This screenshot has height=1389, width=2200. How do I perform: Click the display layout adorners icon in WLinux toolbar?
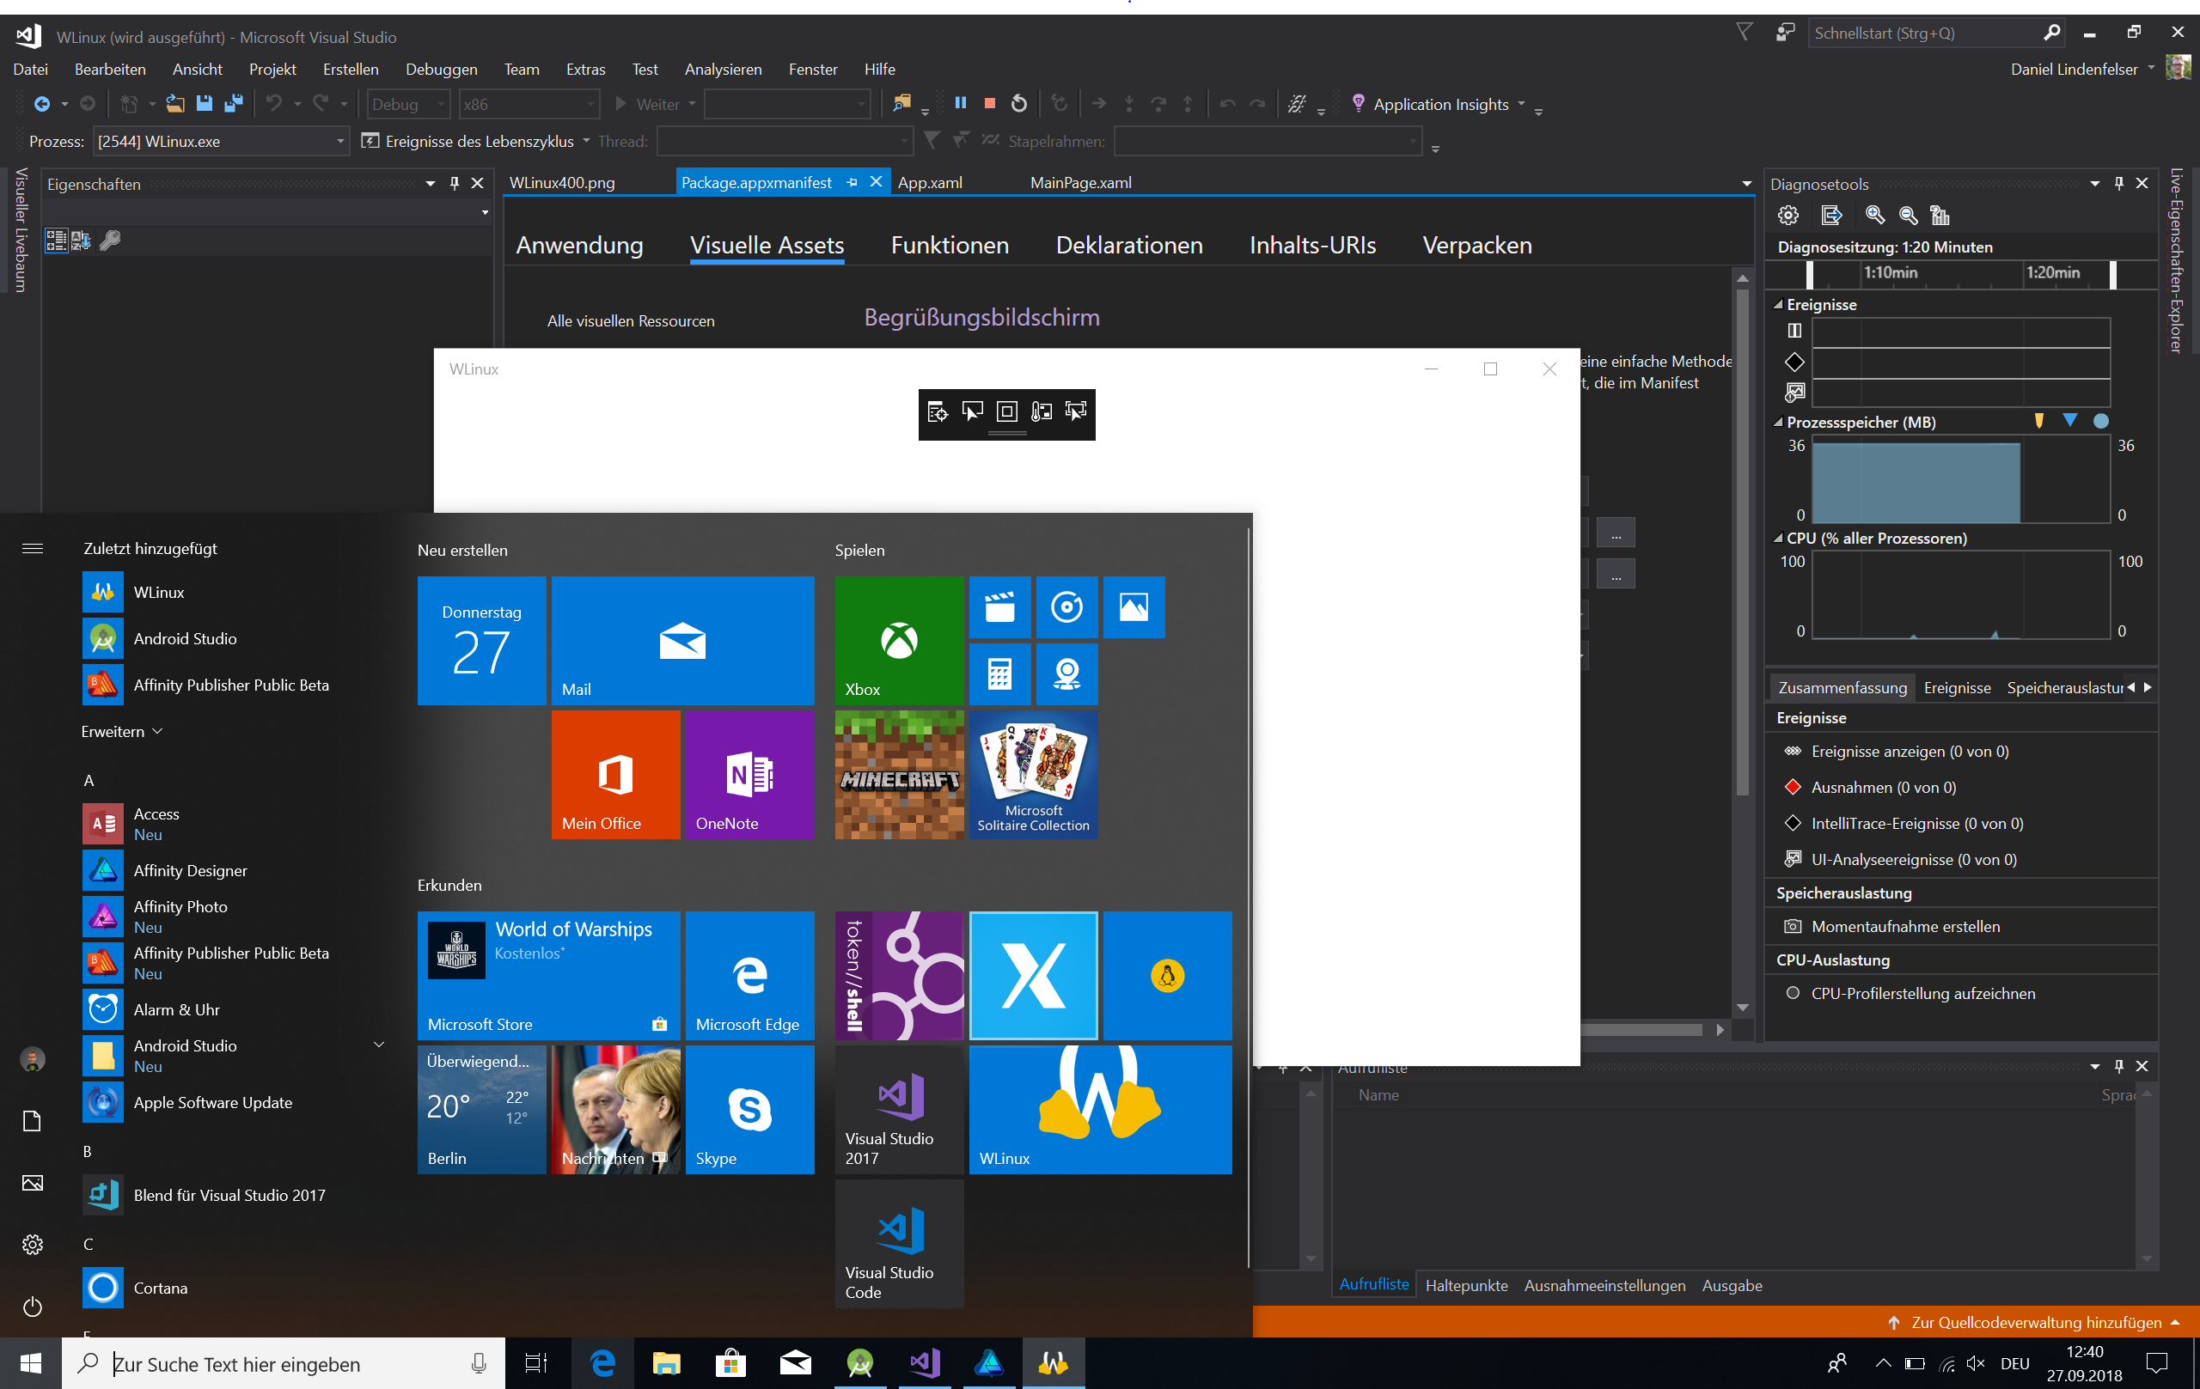(1007, 411)
